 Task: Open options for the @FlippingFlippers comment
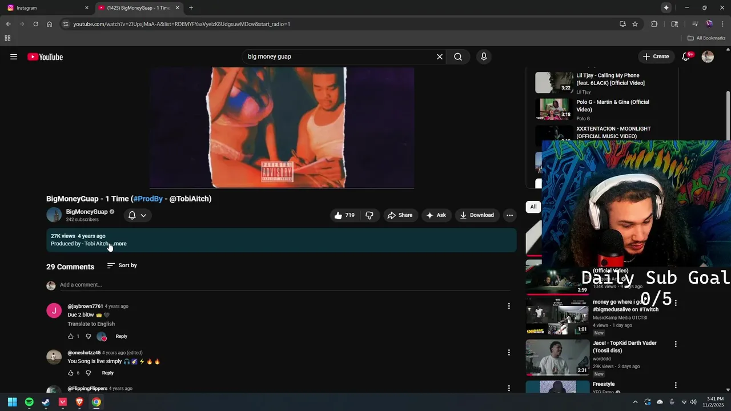point(509,389)
